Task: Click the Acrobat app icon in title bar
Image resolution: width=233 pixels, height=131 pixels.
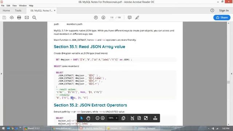Action: [x=1, y=2]
